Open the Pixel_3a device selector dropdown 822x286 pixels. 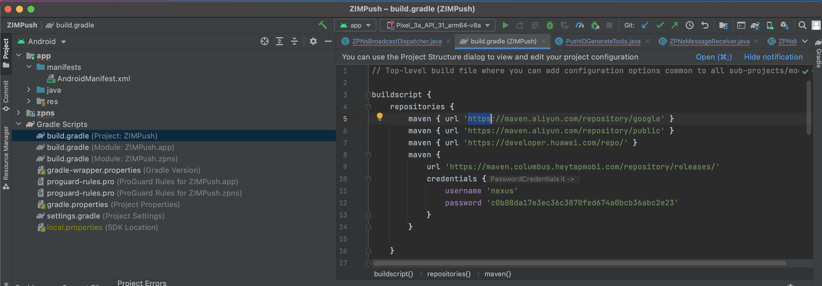click(x=437, y=25)
